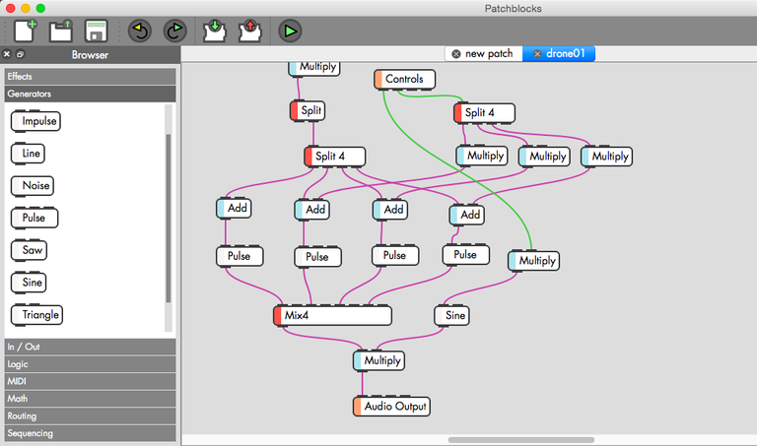Select the Pulse generator in Browser
The image size is (757, 446).
pos(34,218)
